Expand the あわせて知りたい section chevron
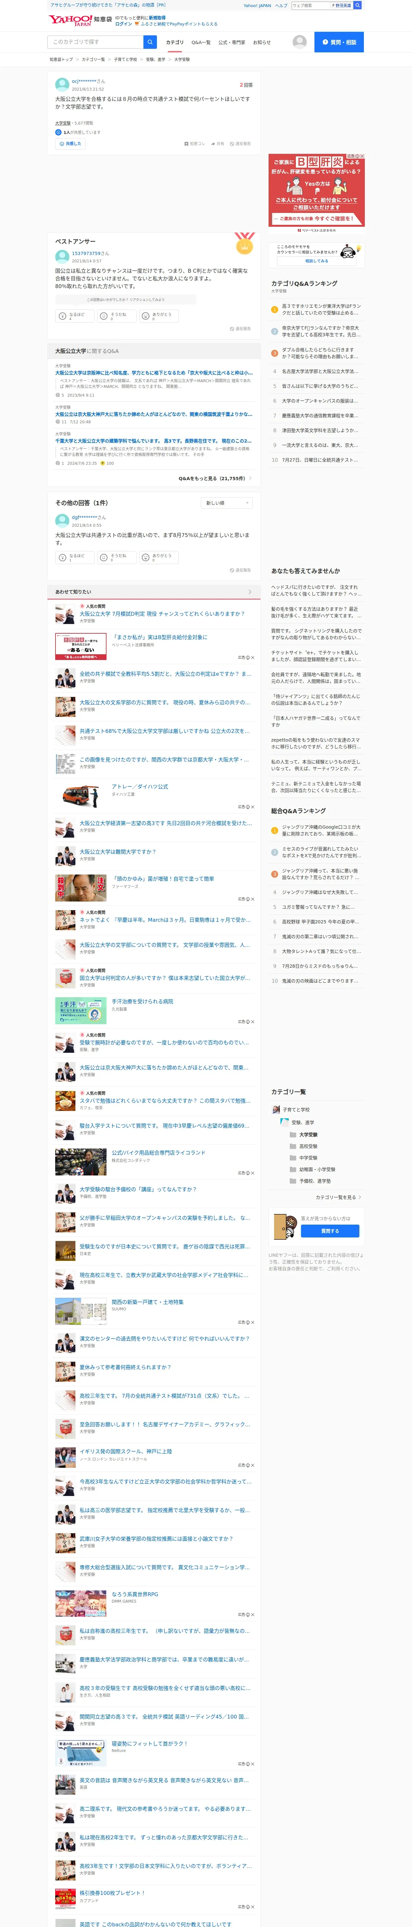The width and height of the screenshot is (412, 1927). click(250, 592)
